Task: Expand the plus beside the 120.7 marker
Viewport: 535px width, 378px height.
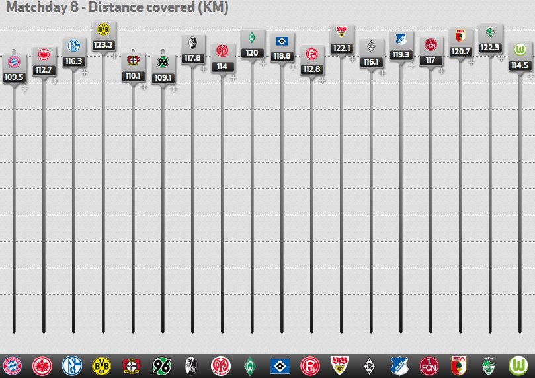Action: 472,62
